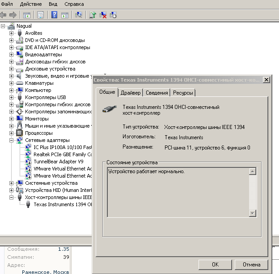Screen dimensions: 279x274
Task: Select the Texas Instruments 1394 tree icon
Action: [28, 204]
